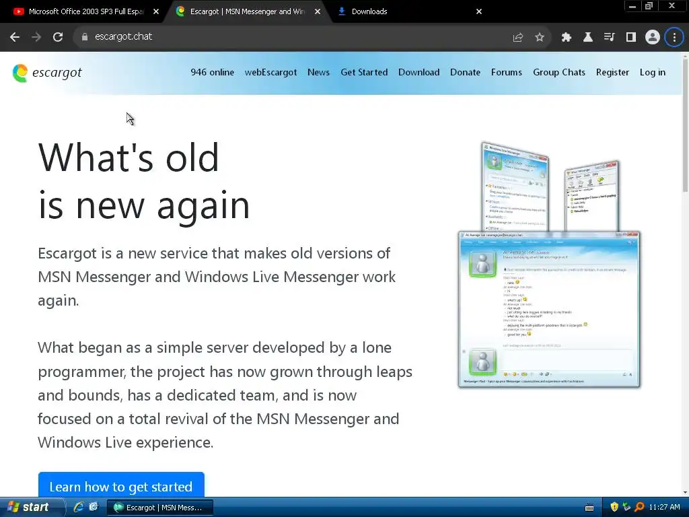Open Chrome's three-dot menu

[674, 38]
